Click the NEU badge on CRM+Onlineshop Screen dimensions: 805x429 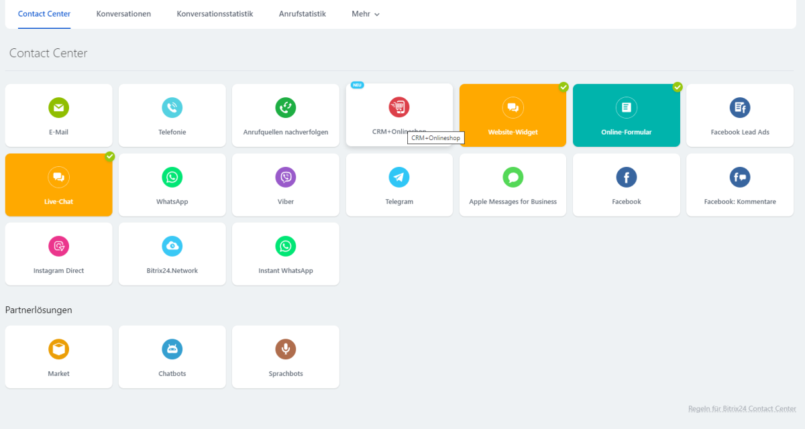point(358,85)
